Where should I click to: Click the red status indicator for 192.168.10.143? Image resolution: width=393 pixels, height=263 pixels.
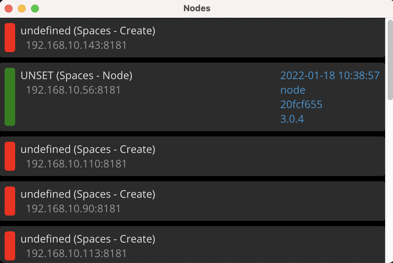(10, 37)
